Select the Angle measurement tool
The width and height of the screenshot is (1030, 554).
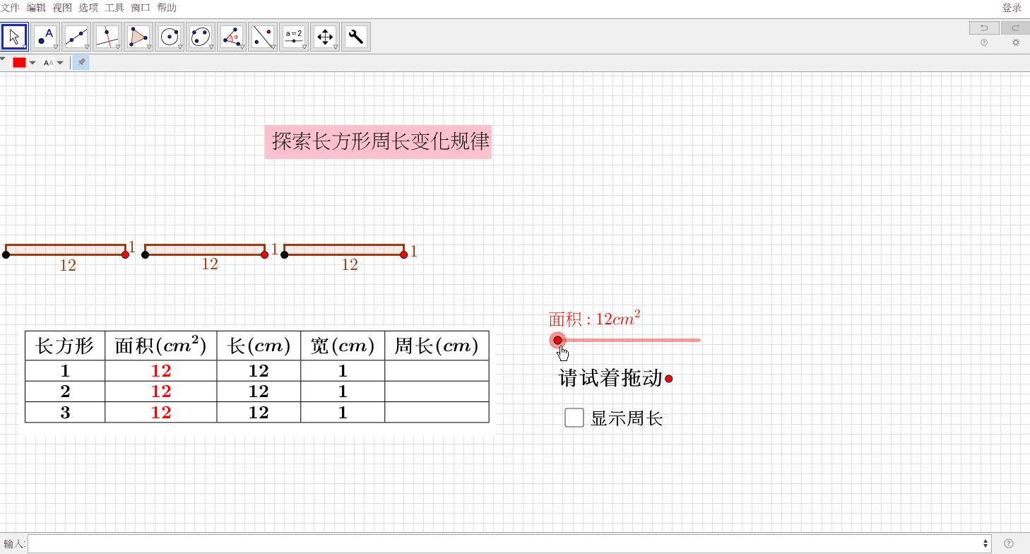(x=232, y=36)
